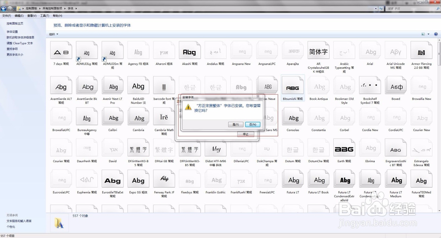Click 控制面板 in the breadcrumb path
Image resolution: width=441 pixels, height=238 pixels.
(x=31, y=8)
